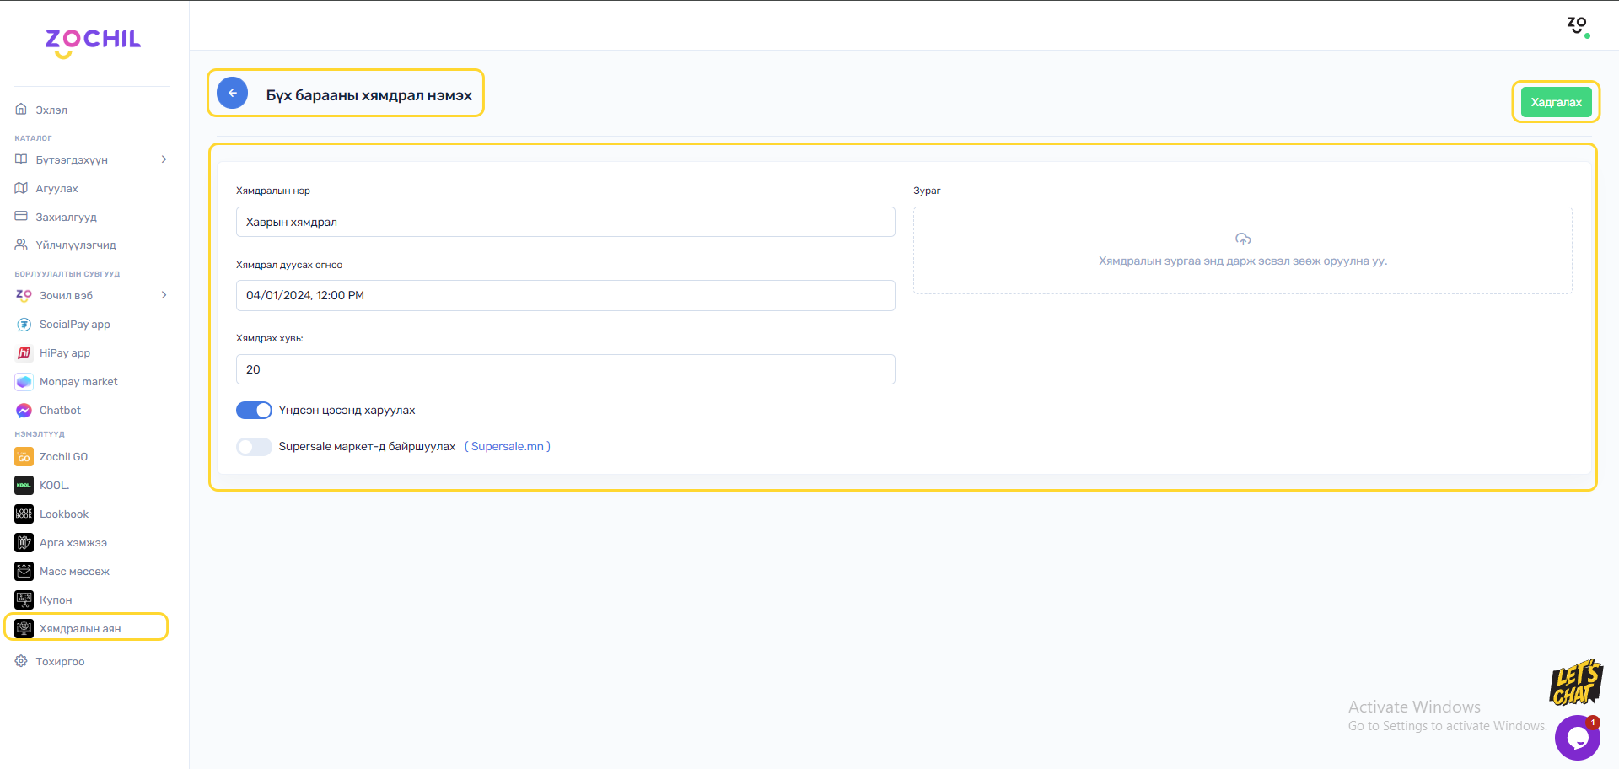Click the Zochil GO sidebar icon
Viewport: 1619px width, 769px height.
(24, 457)
